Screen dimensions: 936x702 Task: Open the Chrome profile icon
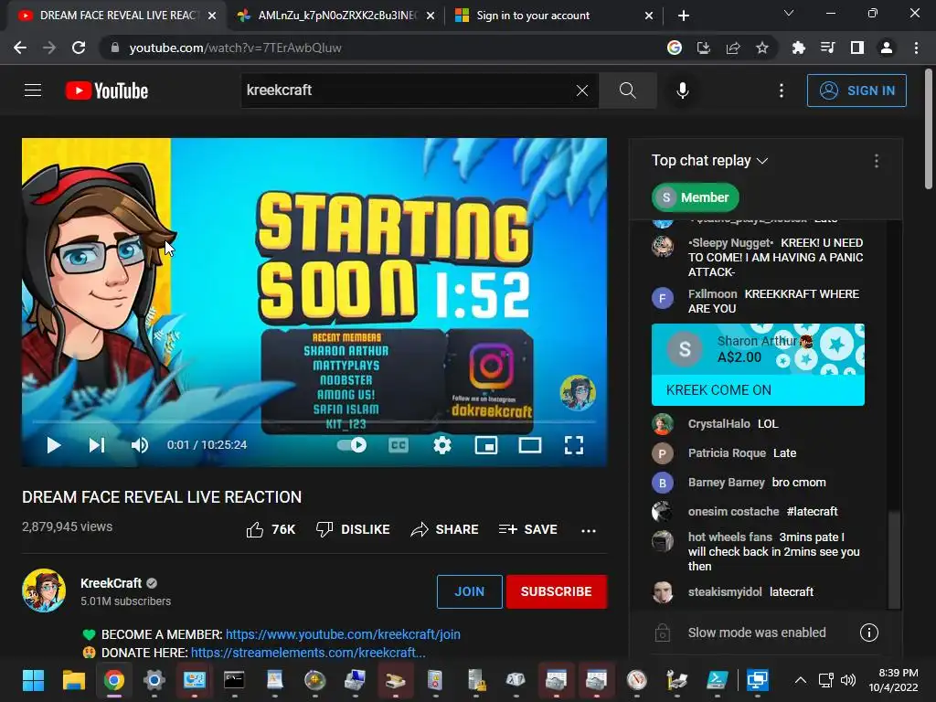[887, 48]
